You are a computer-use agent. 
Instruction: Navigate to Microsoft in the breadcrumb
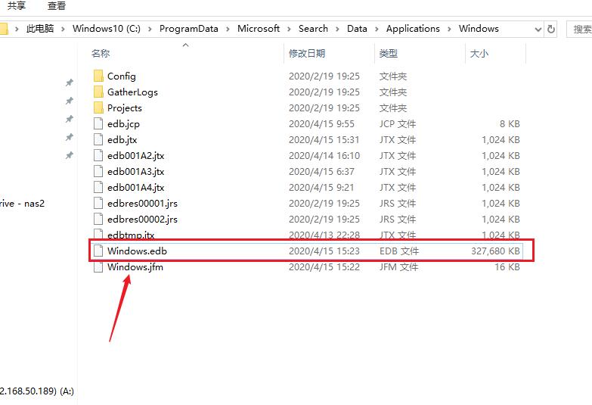click(259, 29)
